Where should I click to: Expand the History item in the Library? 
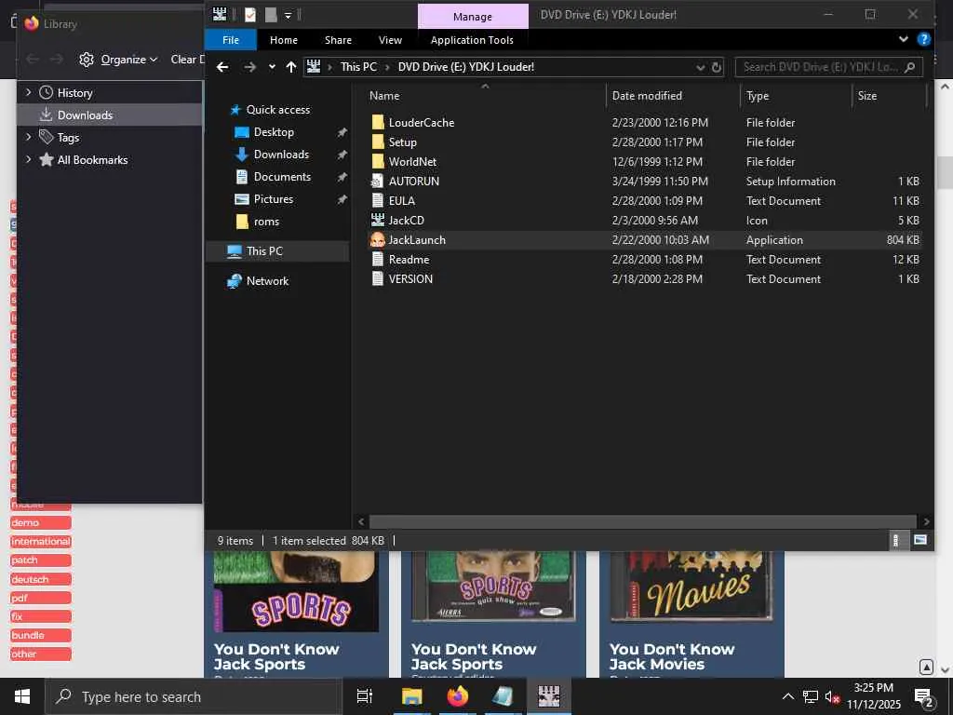[28, 93]
